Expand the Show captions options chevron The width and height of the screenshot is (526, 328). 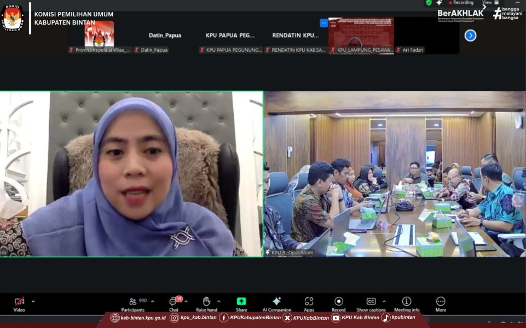click(x=384, y=301)
